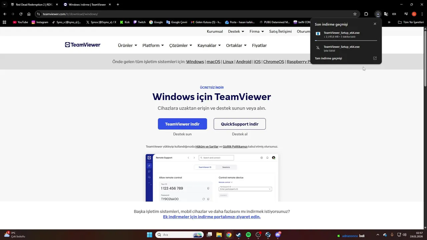
Task: Reload the page with the refresh icon
Action: click(x=21, y=14)
